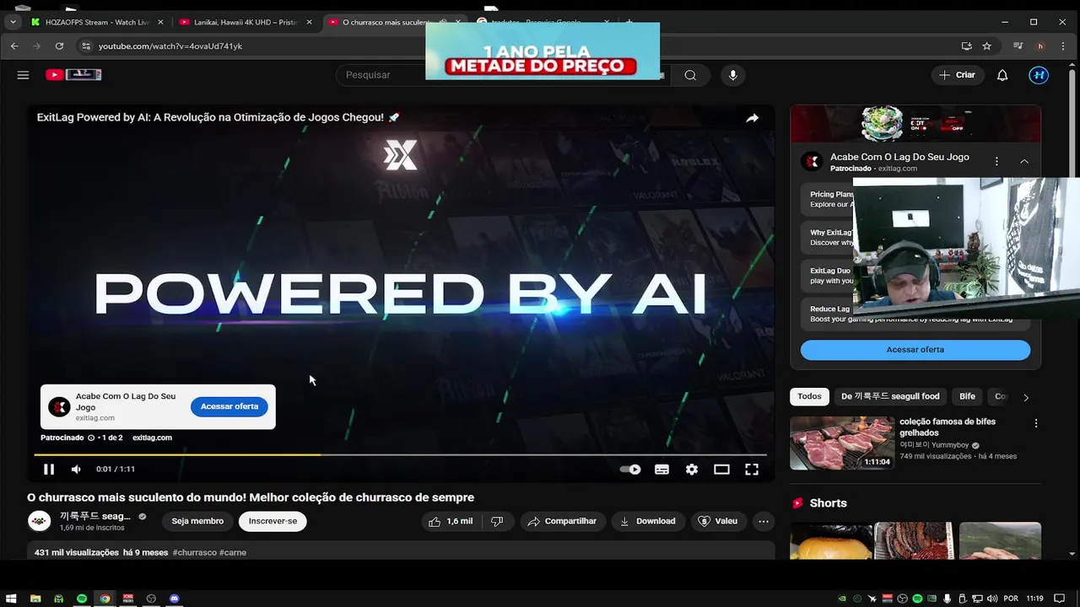Open the YouTube hamburger guide menu

[23, 75]
